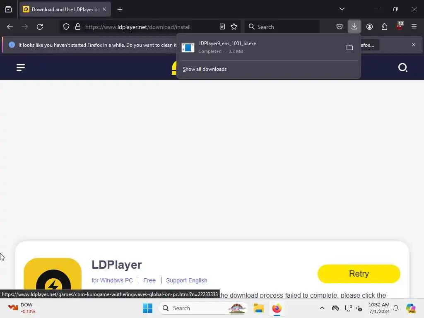Click the yellow Retry button
Image resolution: width=424 pixels, height=318 pixels.
coord(359,274)
